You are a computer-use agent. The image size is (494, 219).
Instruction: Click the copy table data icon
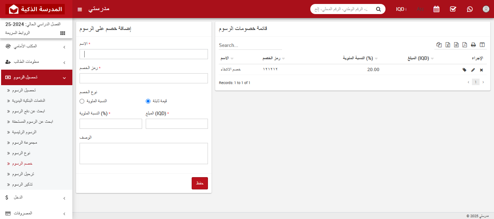coord(439,45)
